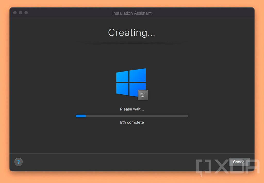Click the 'Creating...' heading
The image size is (264, 183).
[132, 33]
